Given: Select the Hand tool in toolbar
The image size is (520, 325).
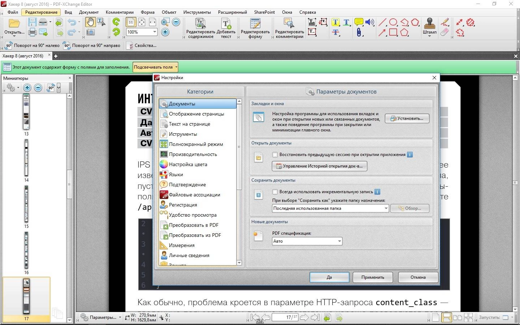Looking at the screenshot, I should [x=90, y=22].
